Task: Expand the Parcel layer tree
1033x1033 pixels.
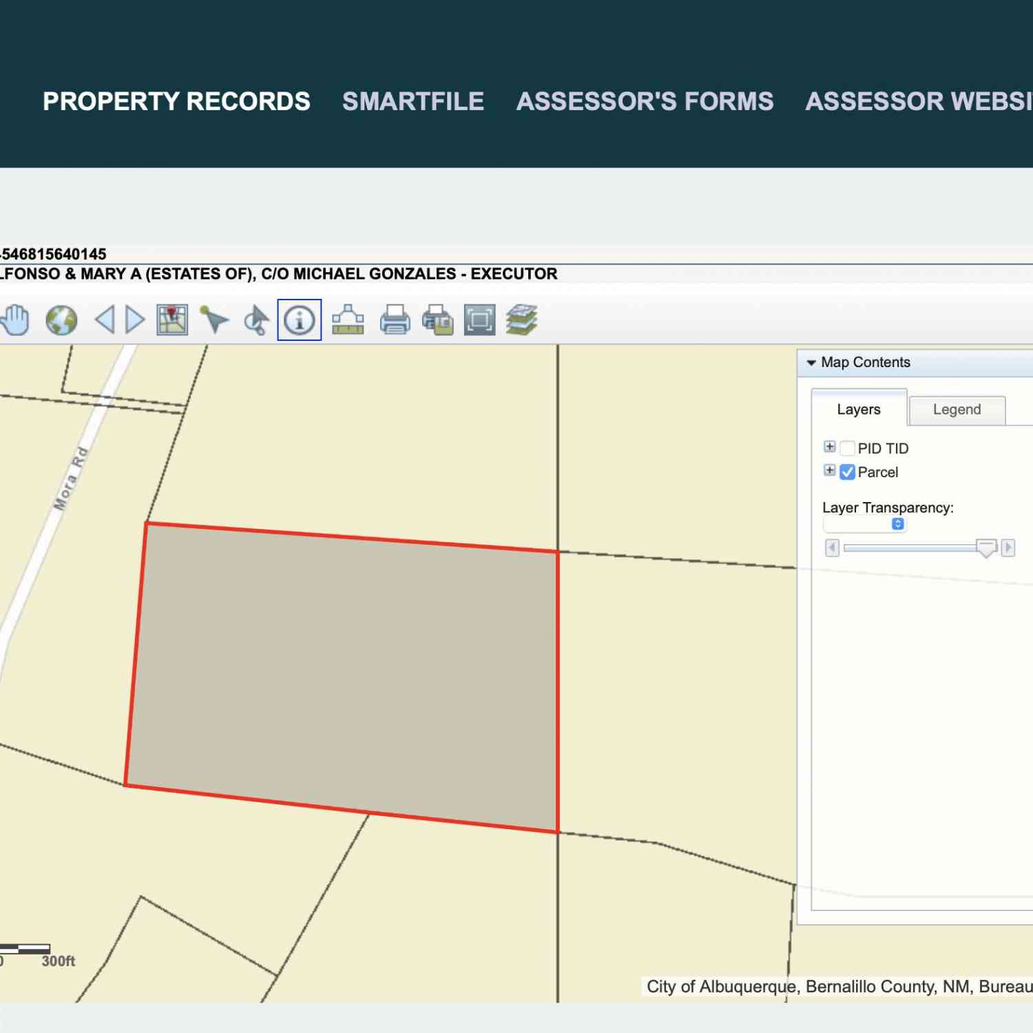Action: point(830,470)
